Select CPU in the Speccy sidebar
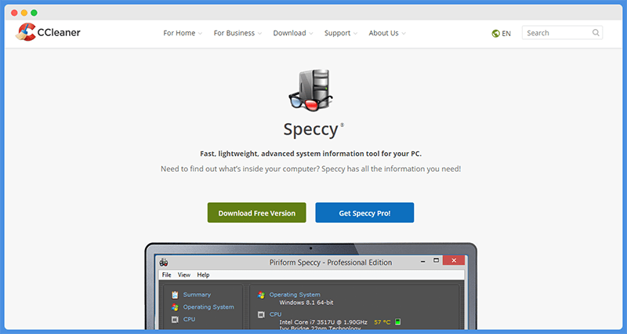This screenshot has width=627, height=334. tap(189, 319)
